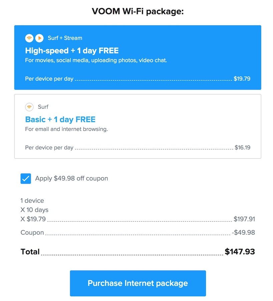Screen dimensions: 273x301
Task: Click the Surf + Stream label
Action: pos(65,38)
